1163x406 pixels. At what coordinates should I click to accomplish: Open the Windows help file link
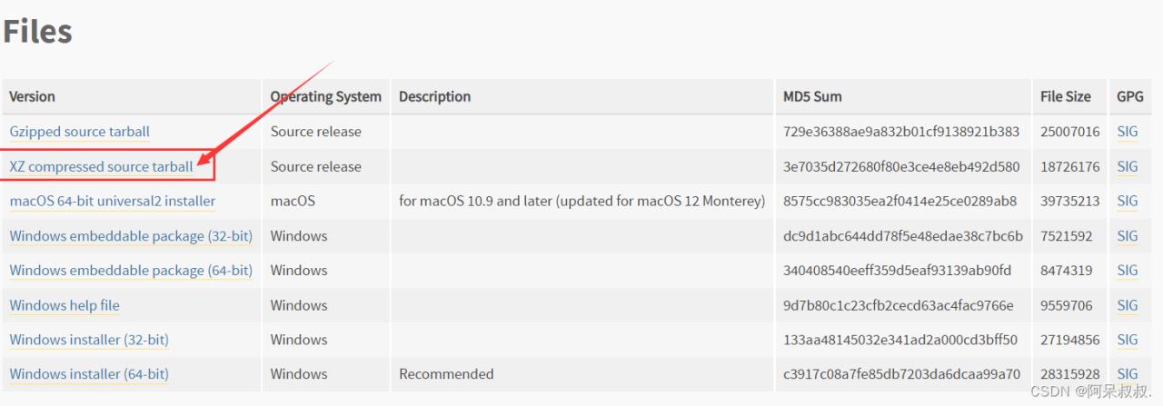click(65, 305)
